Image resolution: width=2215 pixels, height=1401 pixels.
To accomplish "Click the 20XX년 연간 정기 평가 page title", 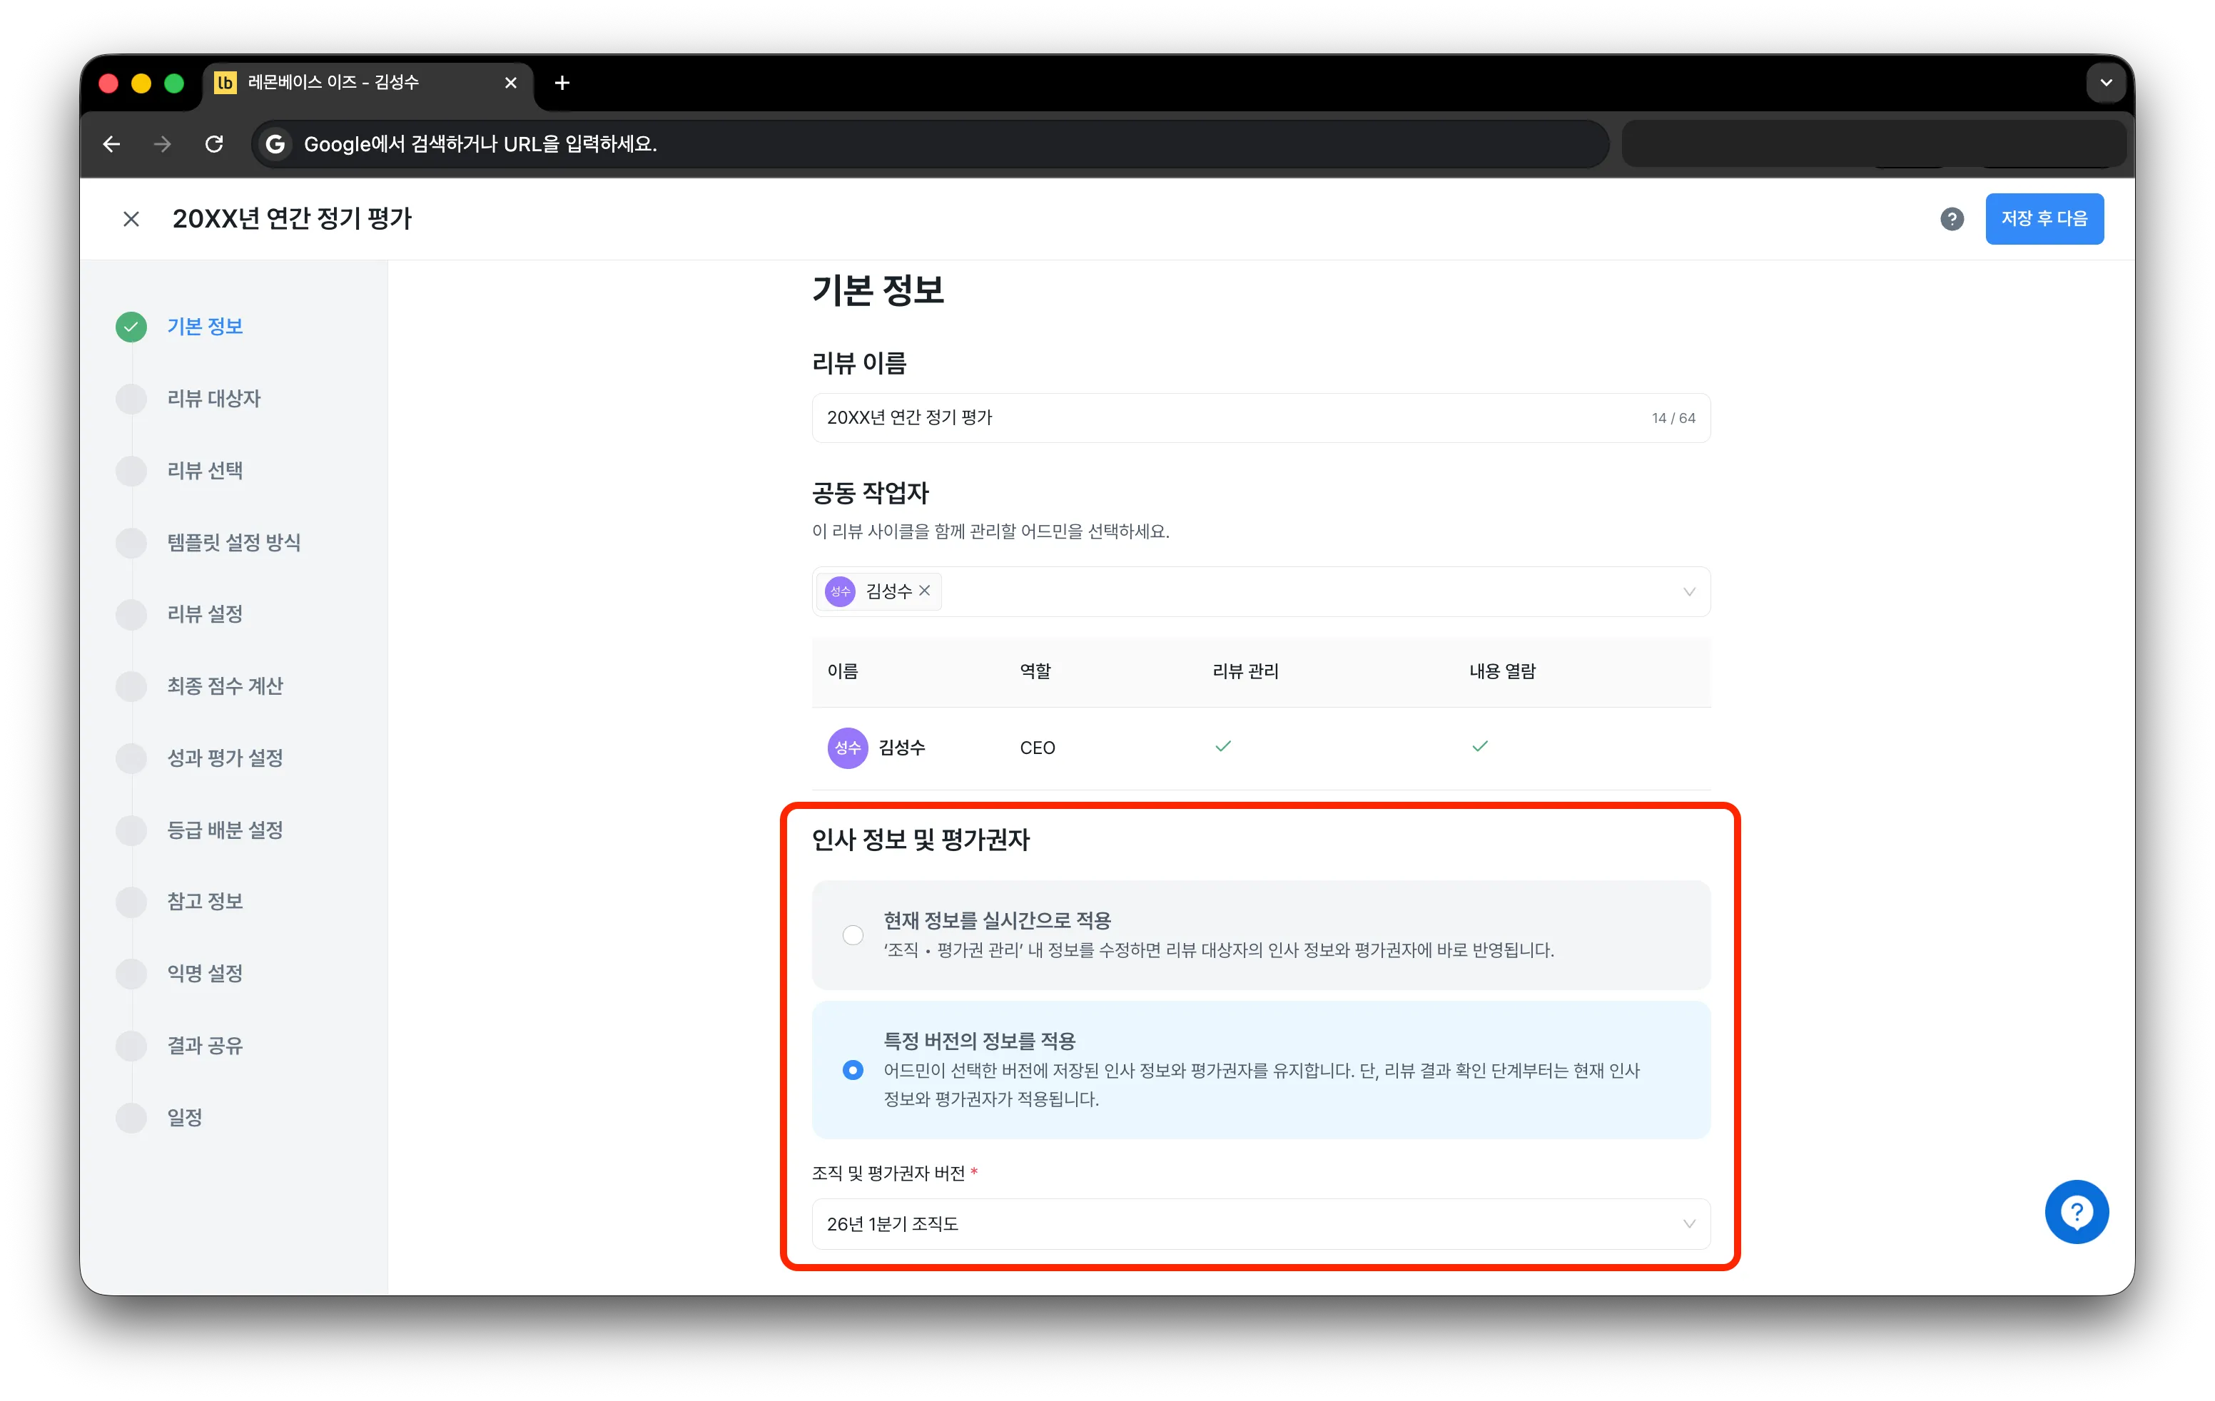I will click(x=292, y=219).
